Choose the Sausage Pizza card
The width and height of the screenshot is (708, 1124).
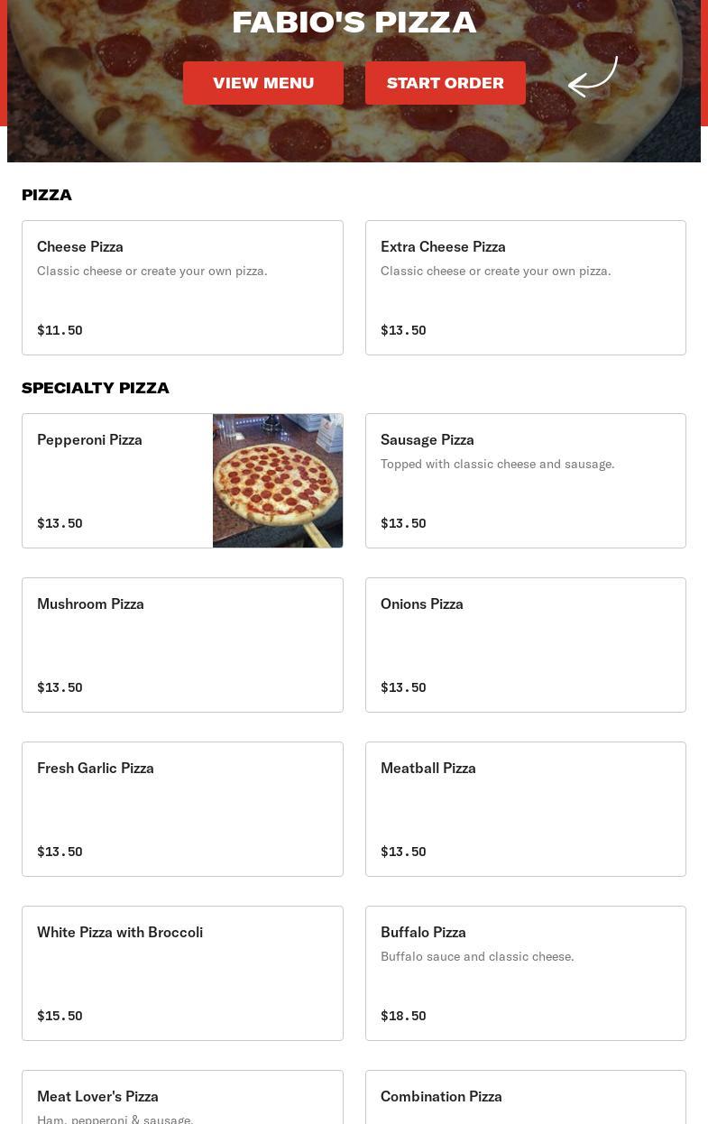pyautogui.click(x=525, y=480)
